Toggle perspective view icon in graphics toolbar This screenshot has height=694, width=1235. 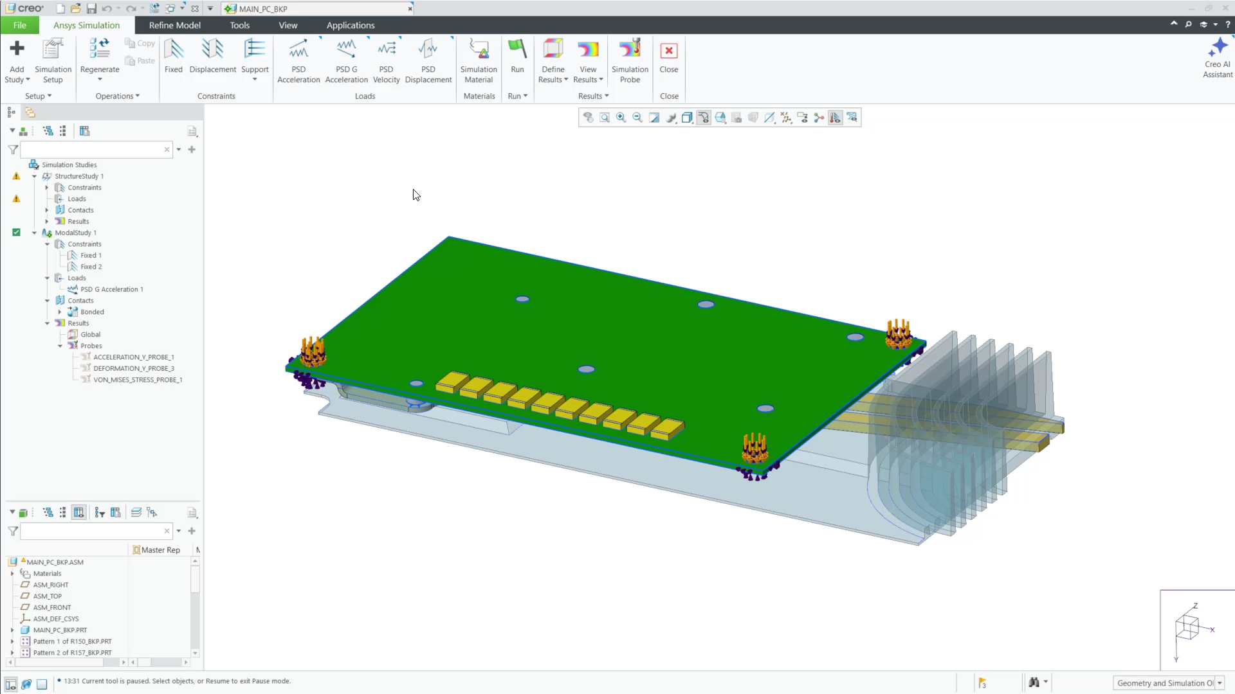click(x=753, y=118)
